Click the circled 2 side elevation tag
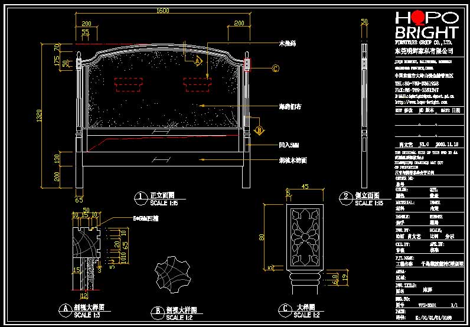Screen dimensions: 470x327 coord(345,198)
